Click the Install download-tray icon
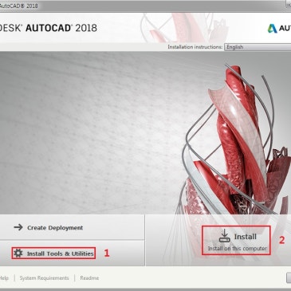Image resolution: width=291 pixels, height=291 pixels. pyautogui.click(x=225, y=236)
